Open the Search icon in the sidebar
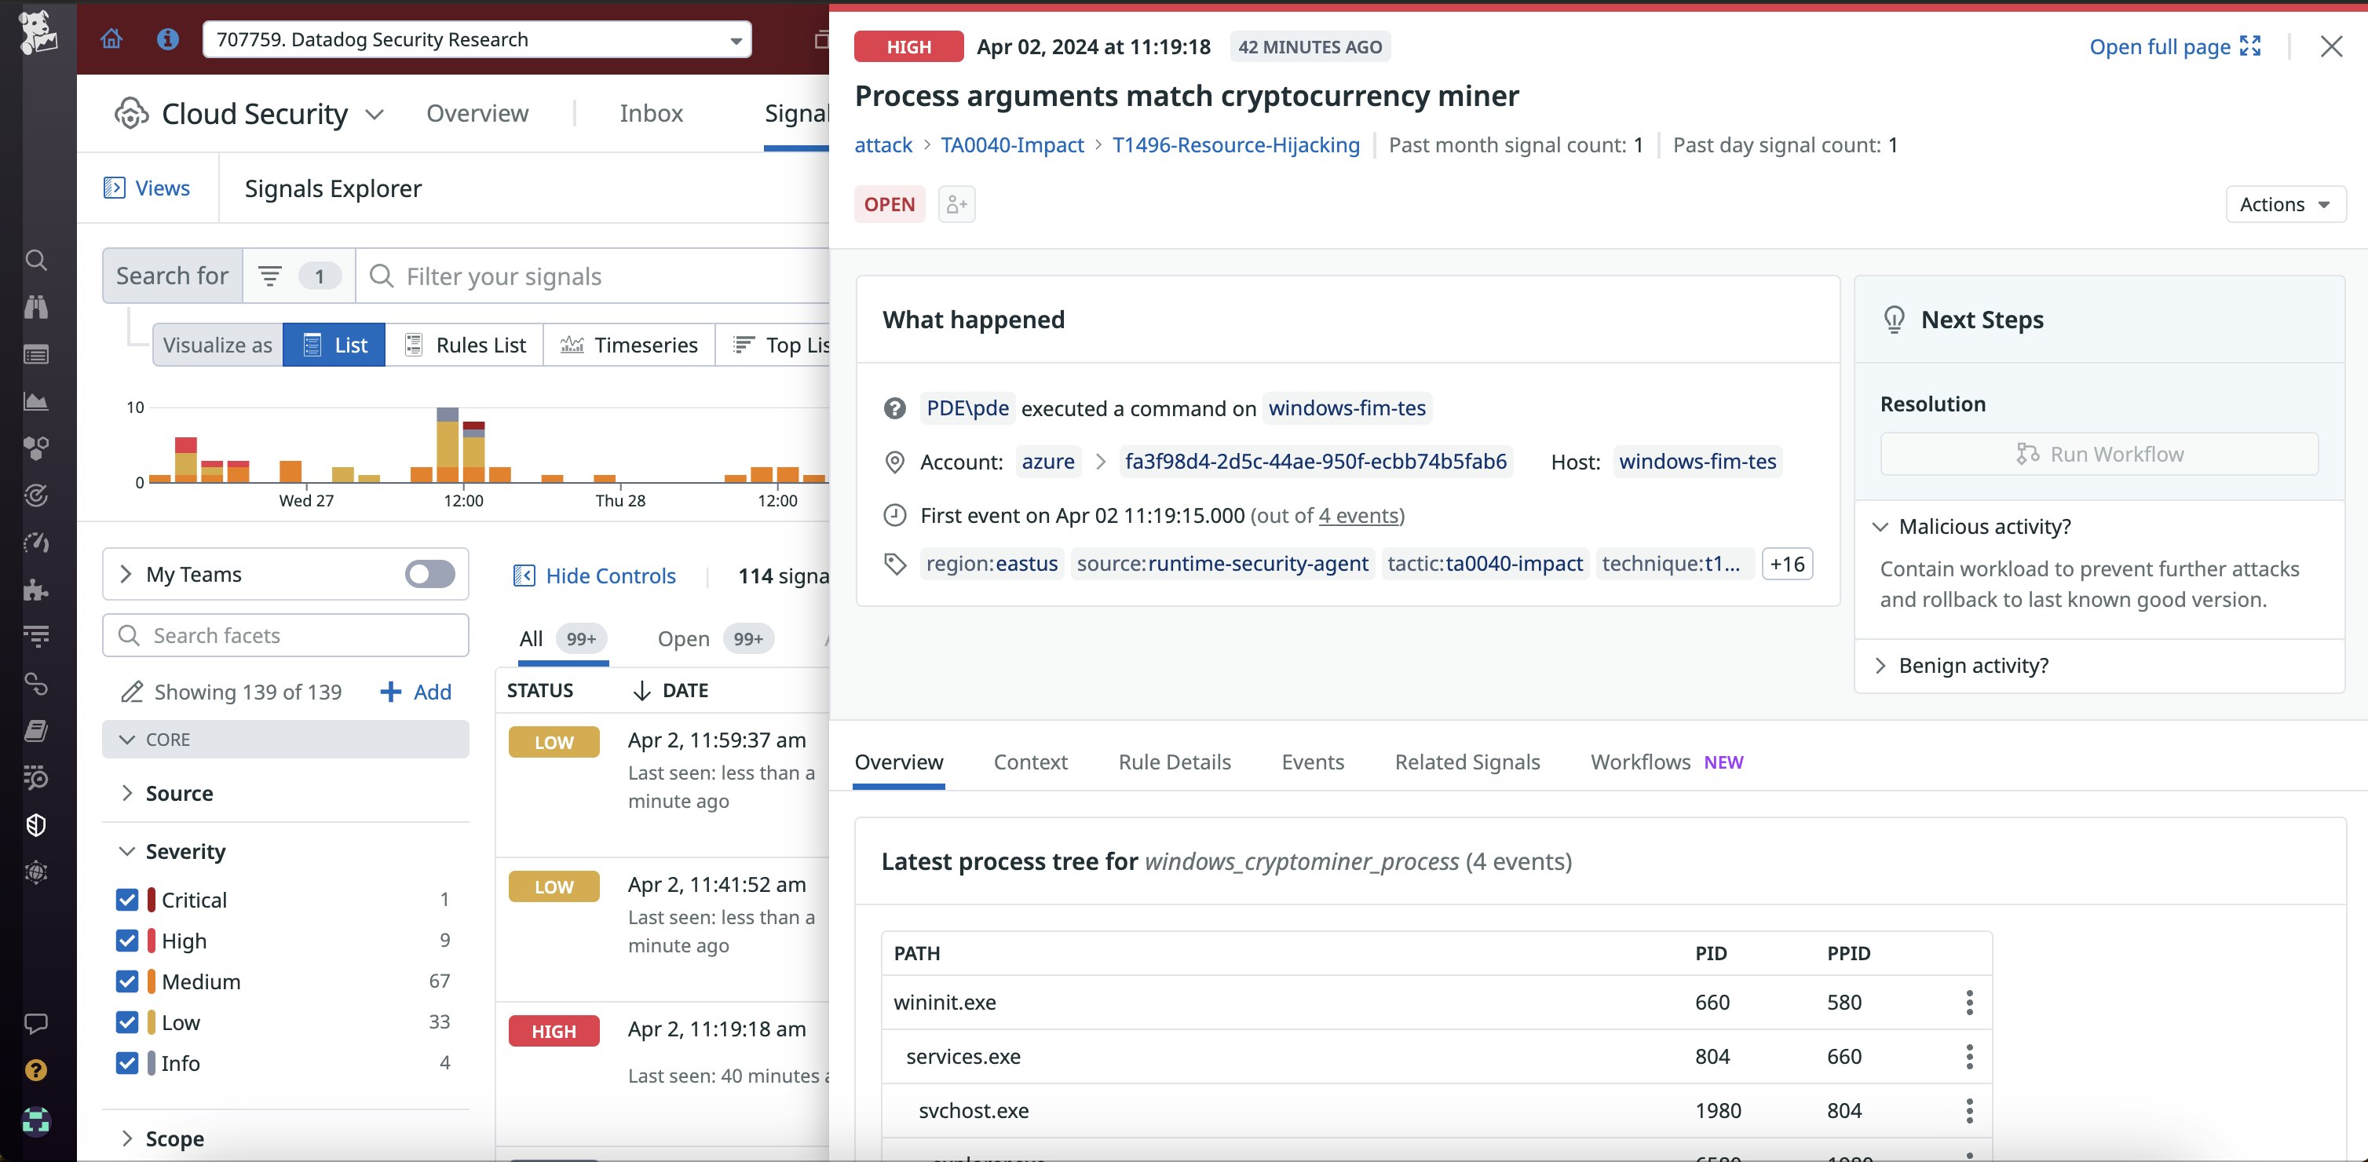The height and width of the screenshot is (1162, 2368). pos(36,261)
